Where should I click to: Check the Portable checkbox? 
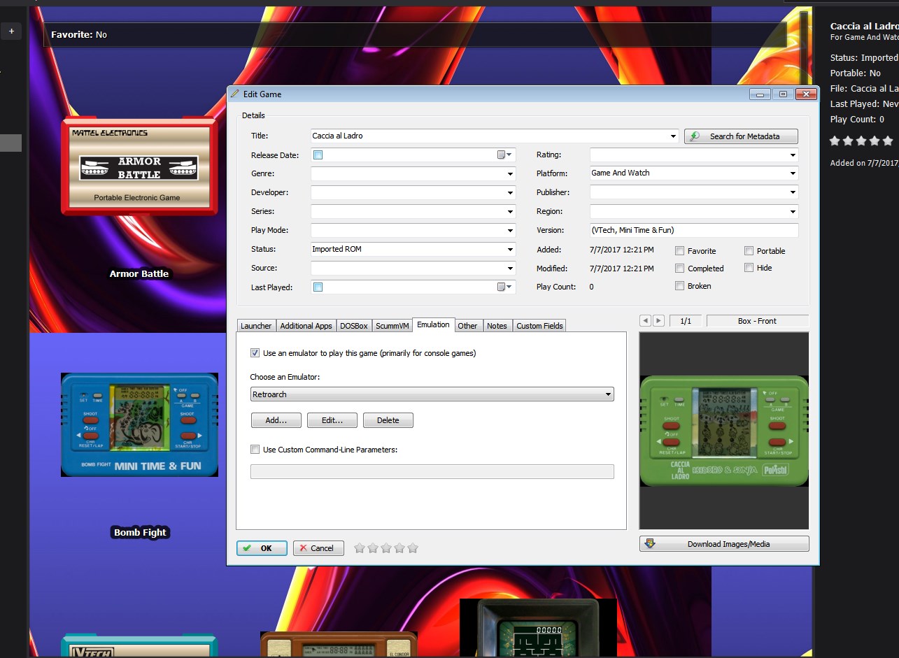tap(749, 250)
